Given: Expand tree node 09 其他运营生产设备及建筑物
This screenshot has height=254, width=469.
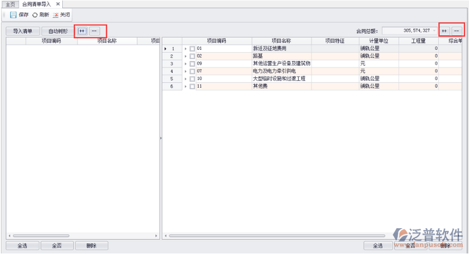Looking at the screenshot, I should click(x=185, y=63).
